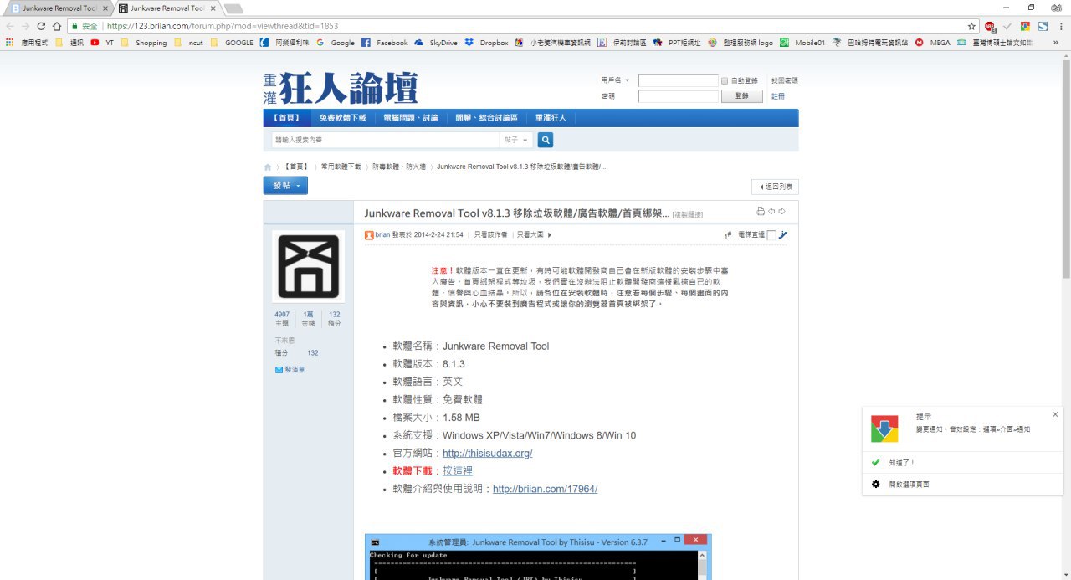
Task: Dismiss the notification with 知道了！
Action: [902, 462]
